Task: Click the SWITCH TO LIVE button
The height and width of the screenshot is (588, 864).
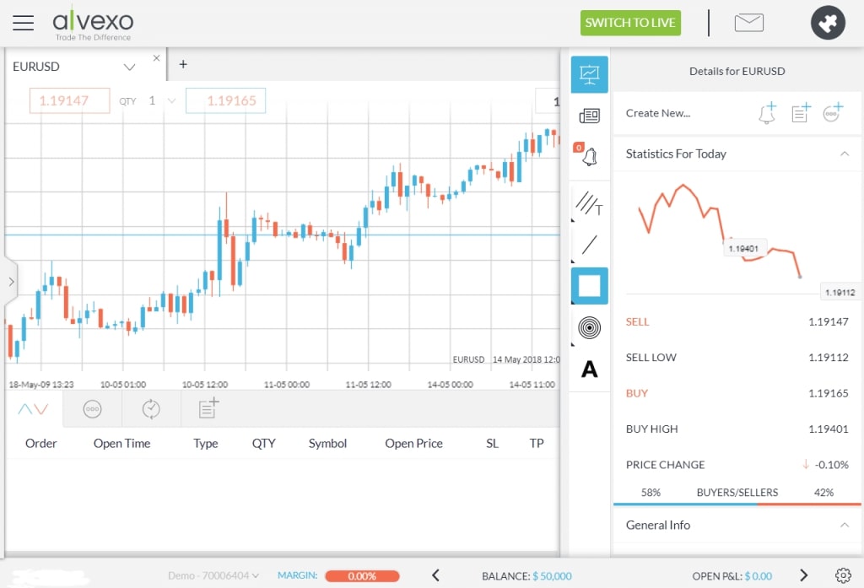Action: point(630,23)
